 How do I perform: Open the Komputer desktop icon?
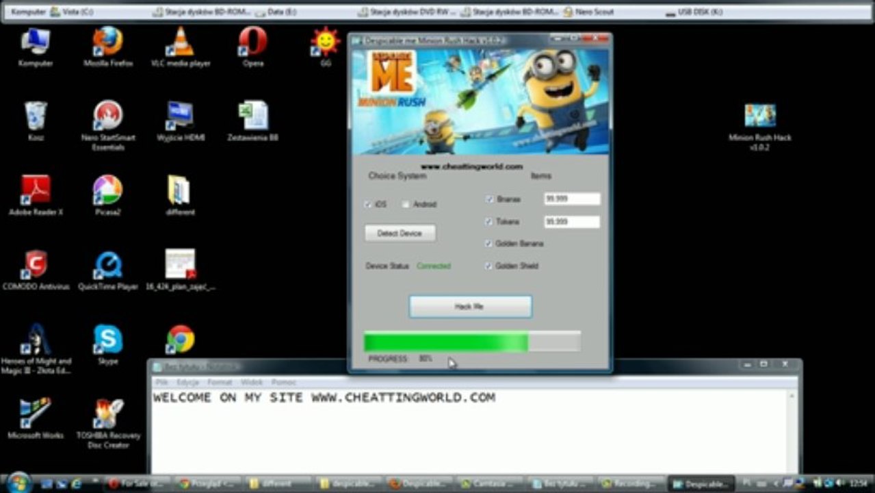point(36,47)
